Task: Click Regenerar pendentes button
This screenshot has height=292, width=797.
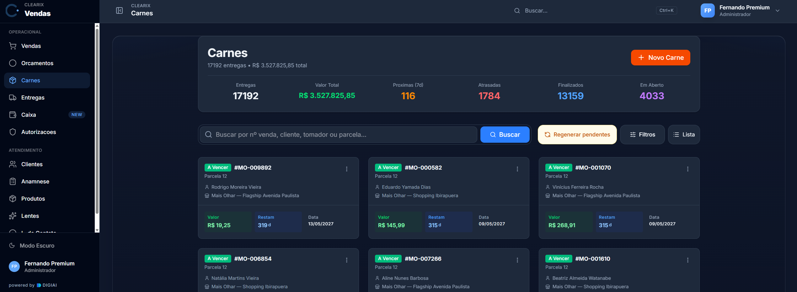Action: coord(577,135)
